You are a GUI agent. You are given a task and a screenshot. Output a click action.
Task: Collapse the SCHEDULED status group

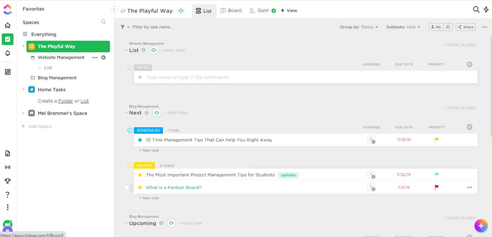pos(130,130)
